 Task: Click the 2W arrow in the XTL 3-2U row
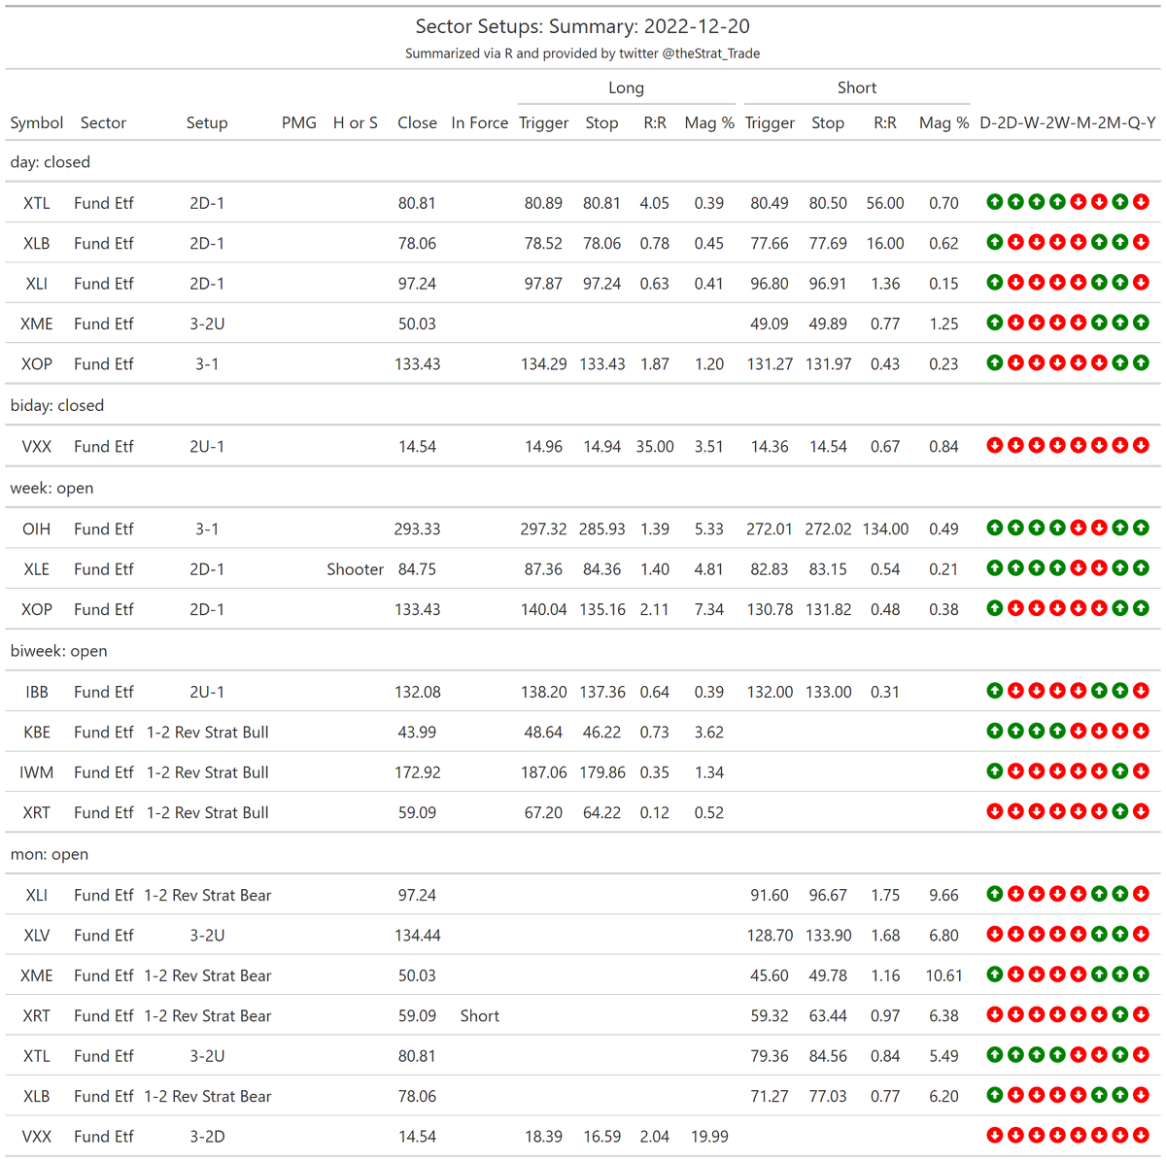(x=1057, y=1054)
